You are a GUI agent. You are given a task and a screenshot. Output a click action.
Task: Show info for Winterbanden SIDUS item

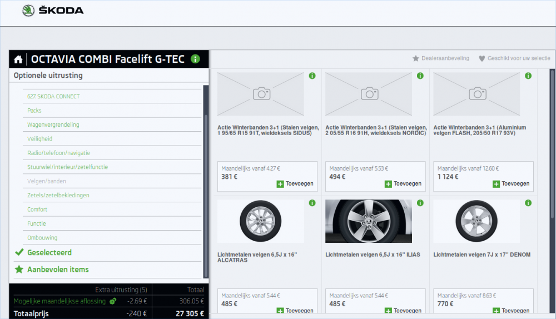[312, 76]
